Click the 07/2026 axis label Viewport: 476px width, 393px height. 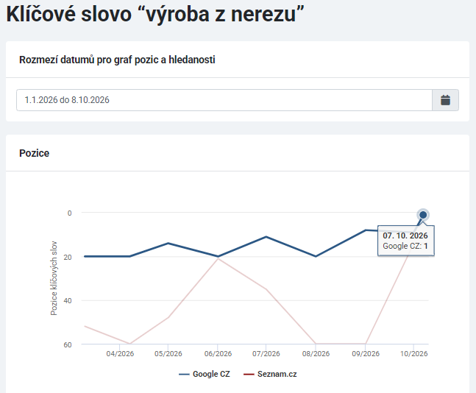pyautogui.click(x=266, y=354)
